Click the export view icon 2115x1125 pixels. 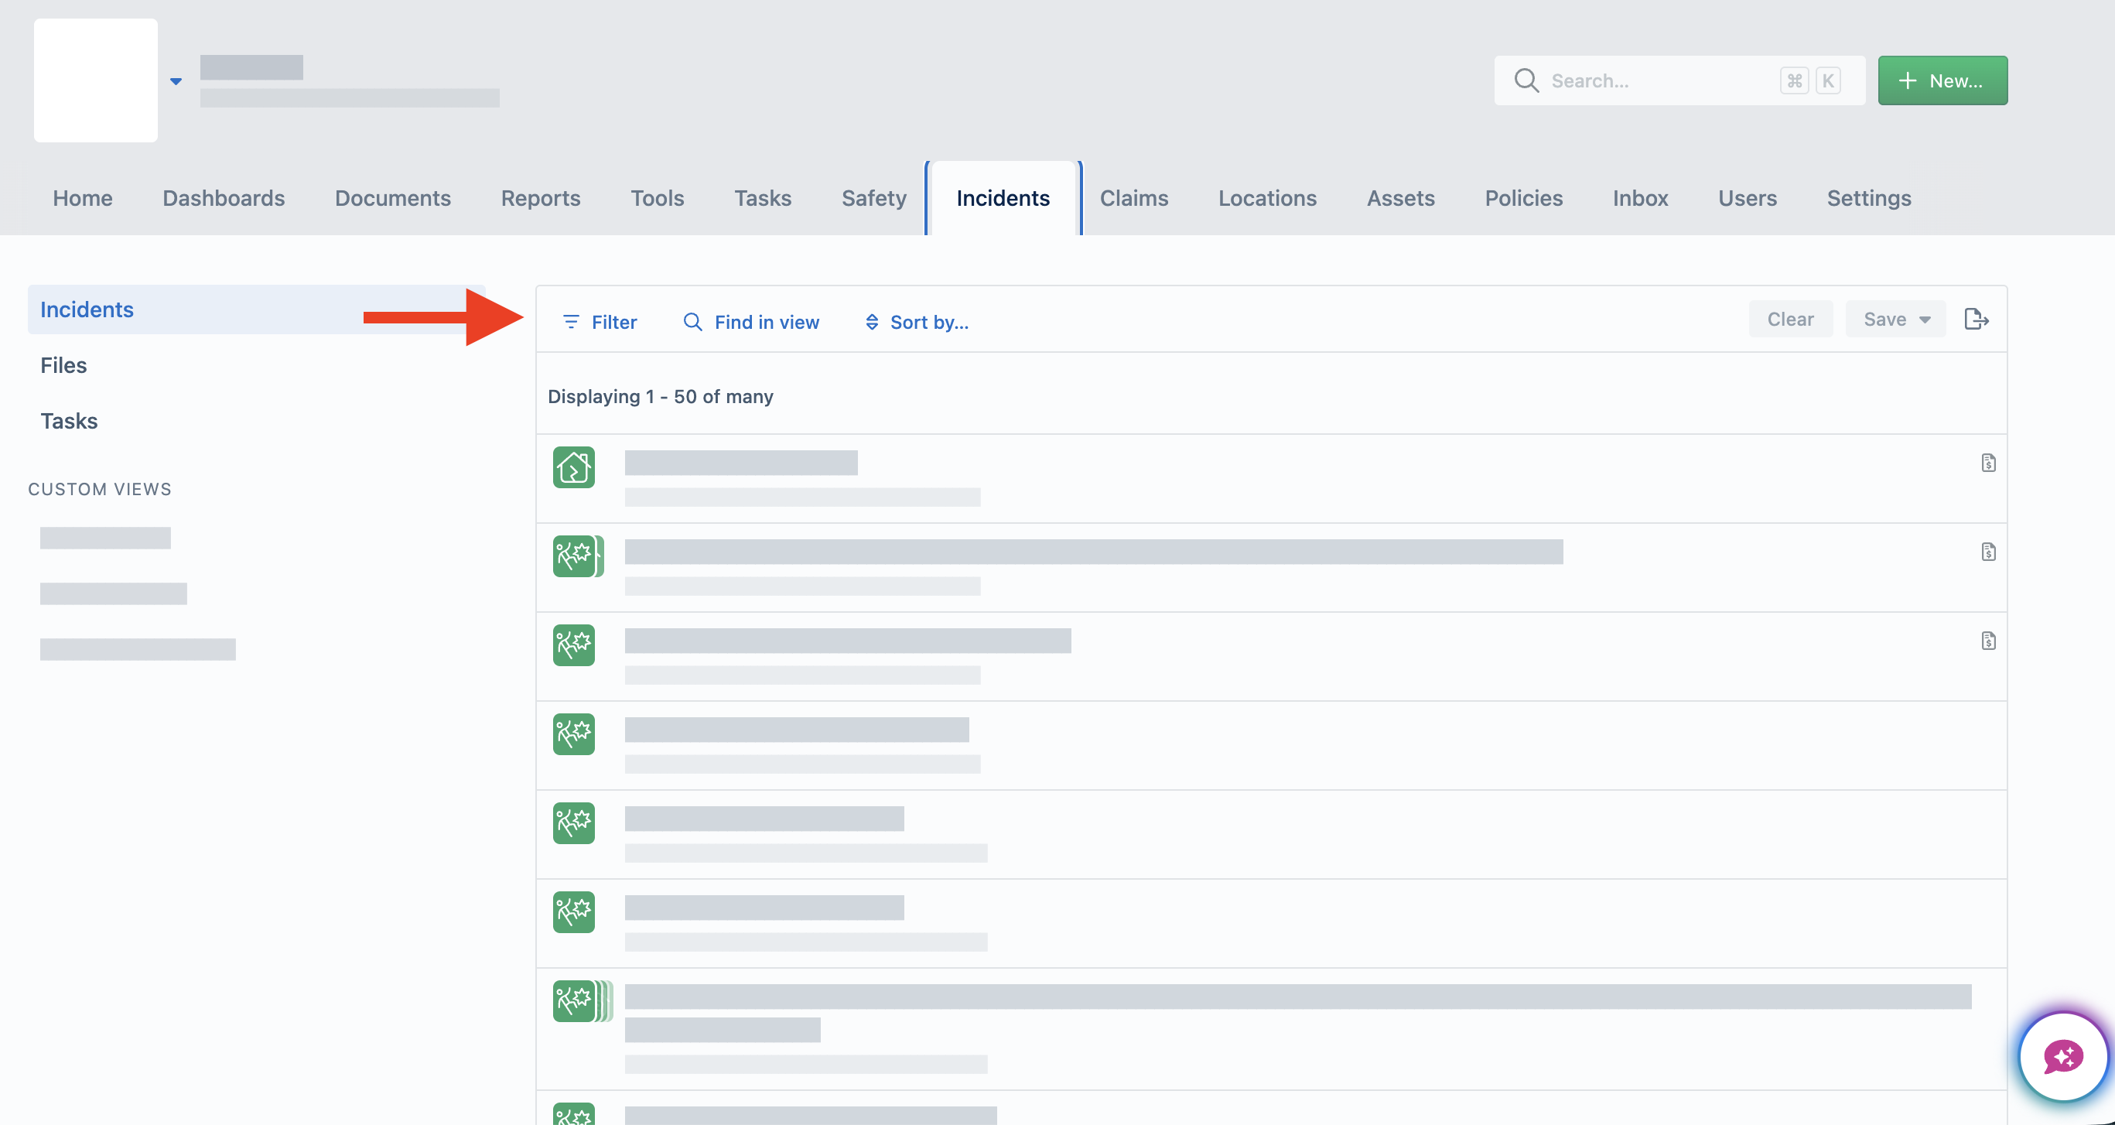click(x=1976, y=320)
